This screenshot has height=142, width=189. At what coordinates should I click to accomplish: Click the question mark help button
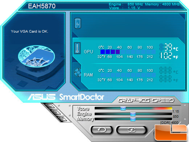click(x=62, y=119)
